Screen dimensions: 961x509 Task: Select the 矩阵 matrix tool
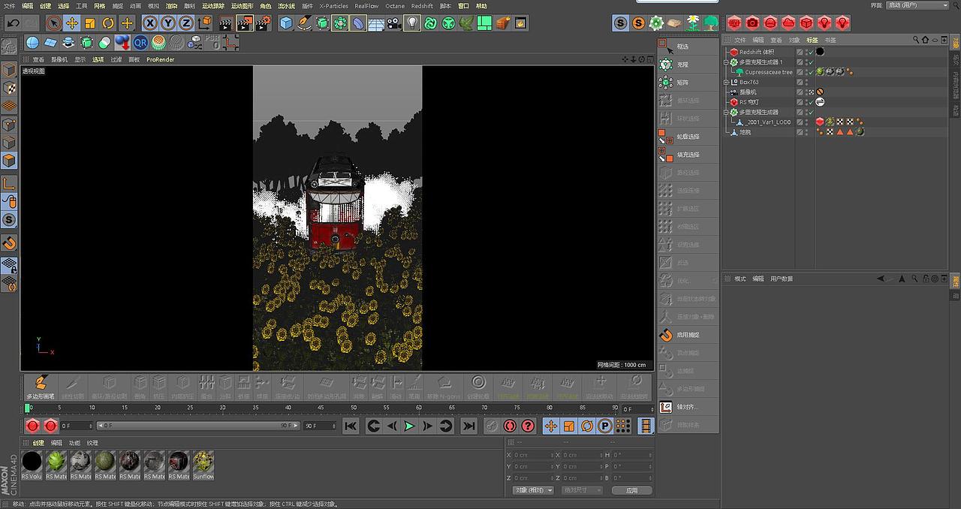click(x=688, y=83)
